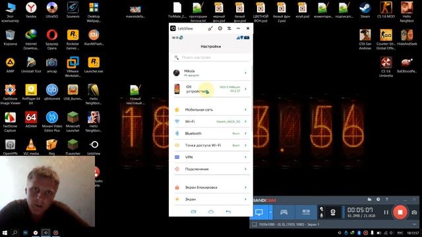Screen dimensions: 422x237
Task: Click the LetsView desktop shortcut icon
Action: coord(94,147)
